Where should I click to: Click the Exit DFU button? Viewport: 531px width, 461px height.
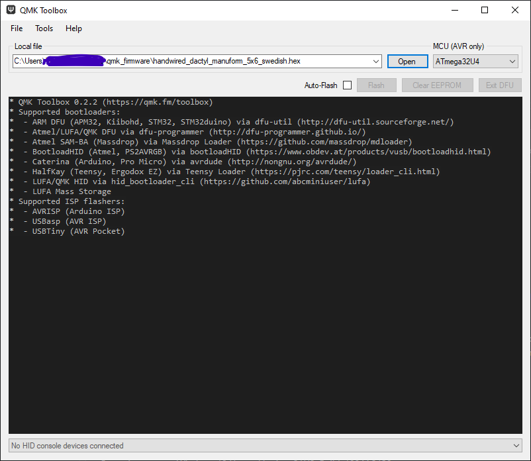click(x=500, y=85)
